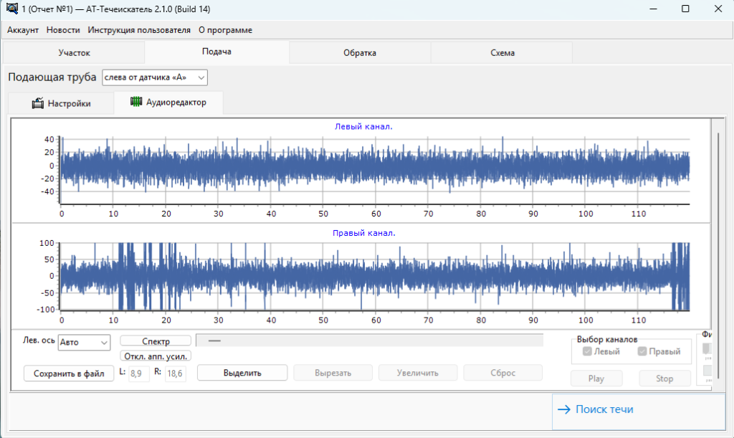
Task: Toggle the Левый channel checkbox
Action: coord(588,351)
